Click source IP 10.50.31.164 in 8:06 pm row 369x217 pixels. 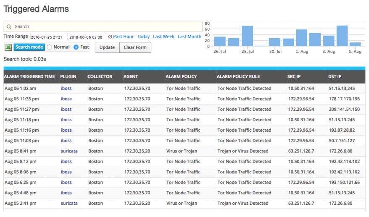tap(301, 172)
